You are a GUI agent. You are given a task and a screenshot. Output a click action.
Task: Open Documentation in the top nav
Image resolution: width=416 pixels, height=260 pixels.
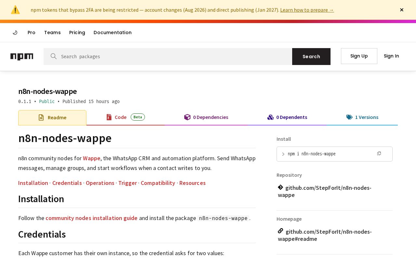tap(112, 32)
